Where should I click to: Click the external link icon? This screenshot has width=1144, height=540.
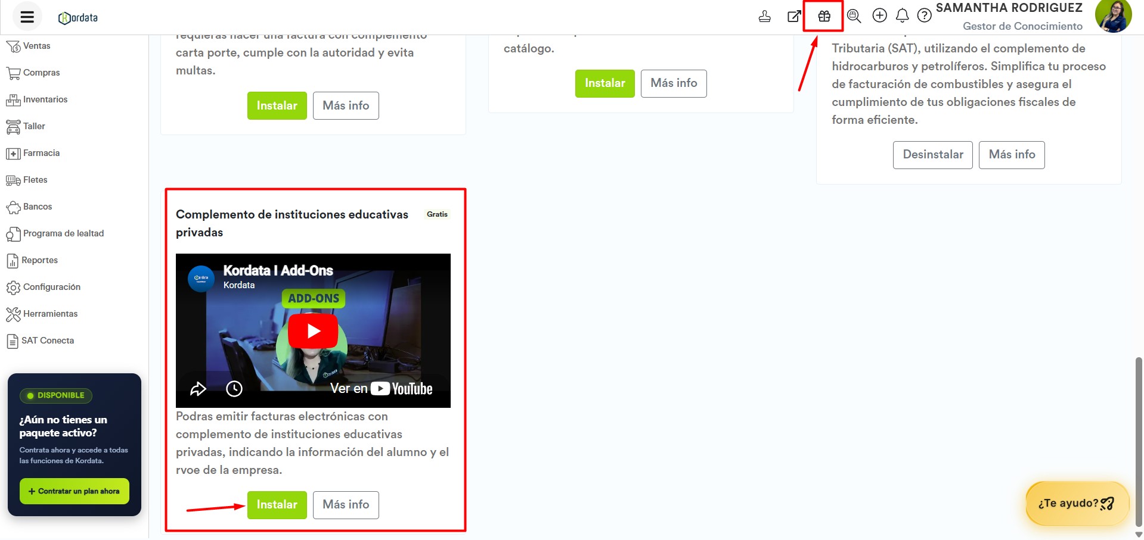click(794, 16)
